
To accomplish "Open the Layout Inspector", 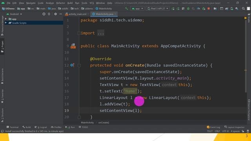I will coord(235,127).
